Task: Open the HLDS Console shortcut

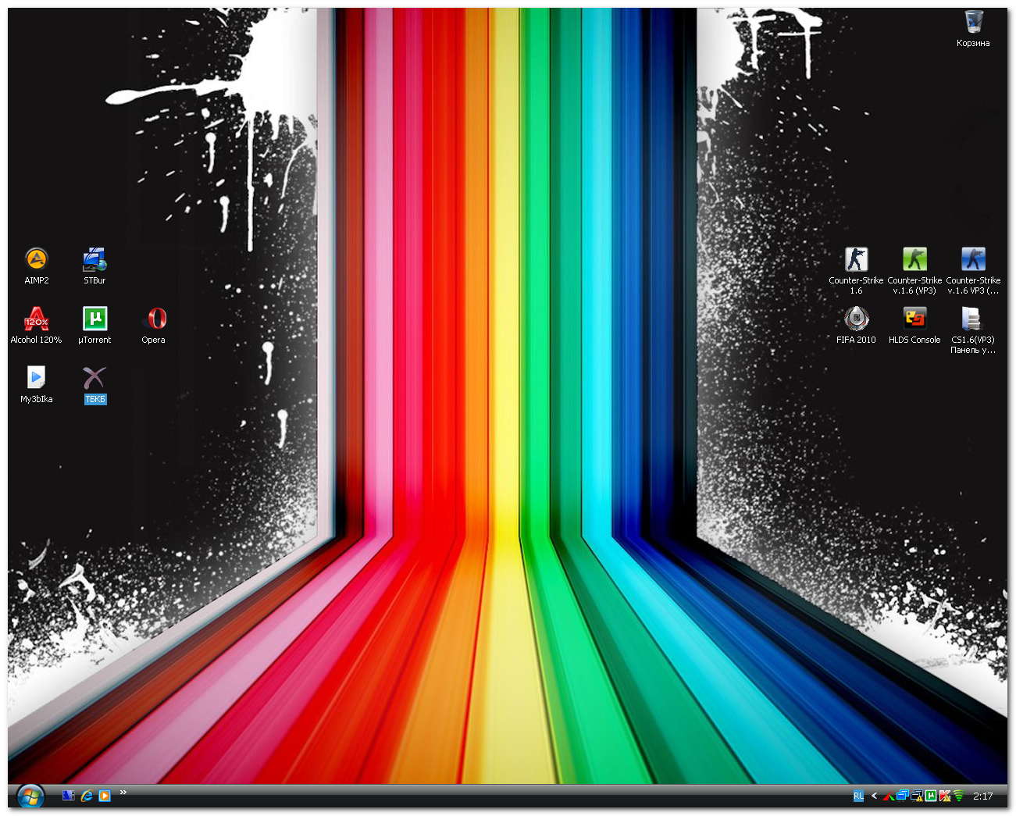Action: pos(914,319)
